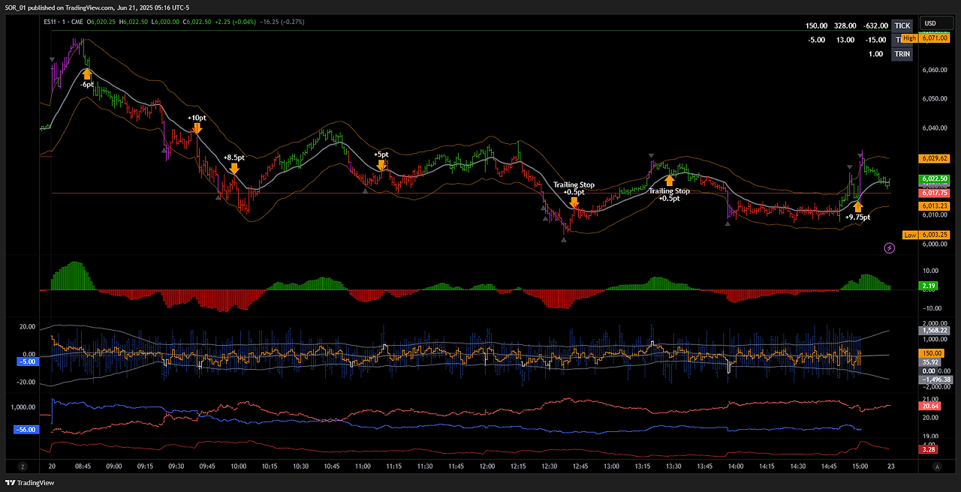Click the 14:00 time axis label
The height and width of the screenshot is (492, 961).
click(735, 466)
